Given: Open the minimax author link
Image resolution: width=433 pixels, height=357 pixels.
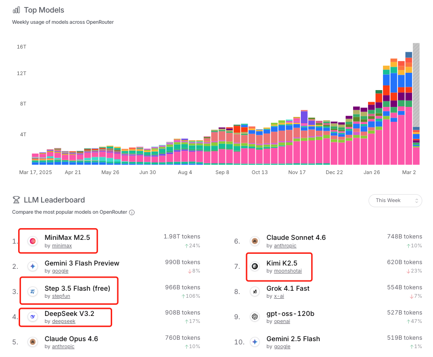Looking at the screenshot, I should tap(61, 245).
